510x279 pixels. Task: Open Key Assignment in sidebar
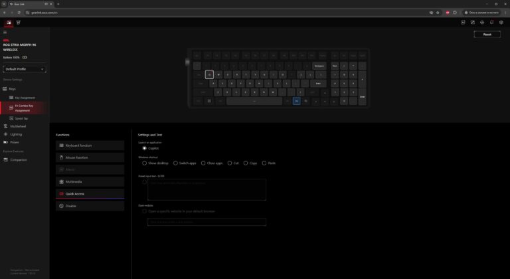point(25,98)
